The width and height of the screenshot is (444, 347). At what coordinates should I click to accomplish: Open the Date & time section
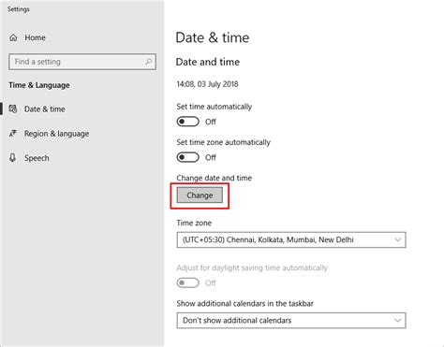click(45, 109)
